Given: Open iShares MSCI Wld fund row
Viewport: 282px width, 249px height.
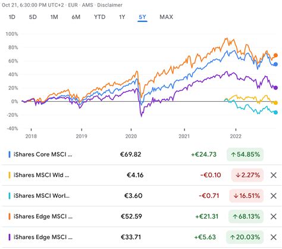Looking at the screenshot, I should 142,175.
